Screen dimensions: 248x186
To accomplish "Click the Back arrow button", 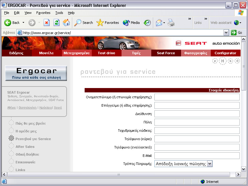I will click(x=12, y=23).
